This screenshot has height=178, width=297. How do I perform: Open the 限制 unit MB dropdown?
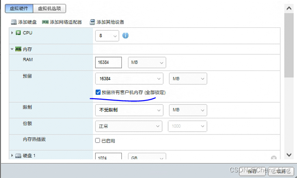pos(188,110)
